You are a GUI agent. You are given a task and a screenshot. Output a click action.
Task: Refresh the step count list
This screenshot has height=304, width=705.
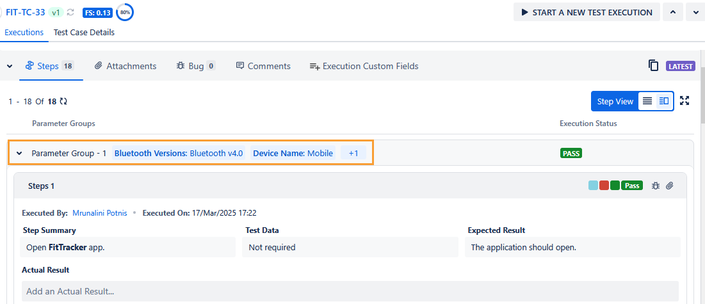coord(63,101)
